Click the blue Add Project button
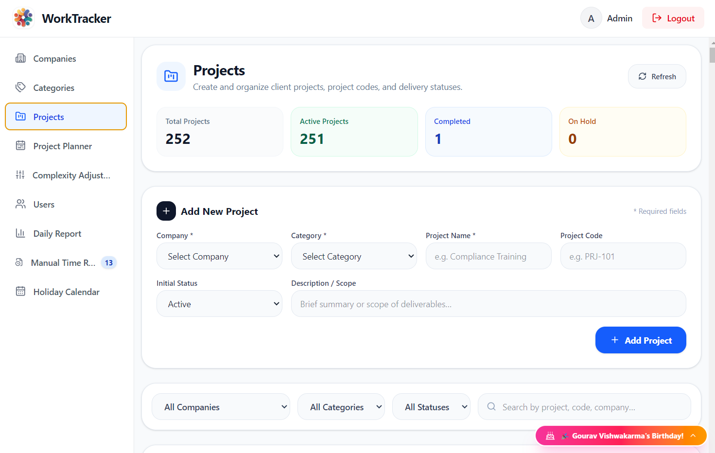 [x=641, y=340]
